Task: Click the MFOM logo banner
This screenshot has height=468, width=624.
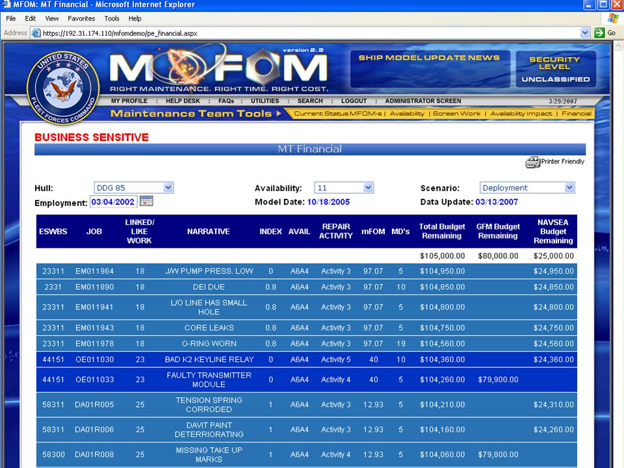Action: pos(218,69)
